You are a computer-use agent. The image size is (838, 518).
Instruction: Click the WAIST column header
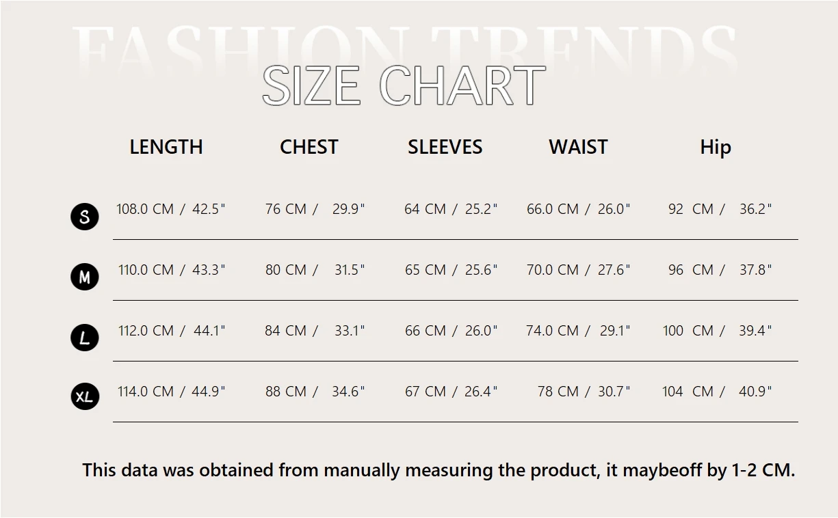(578, 147)
